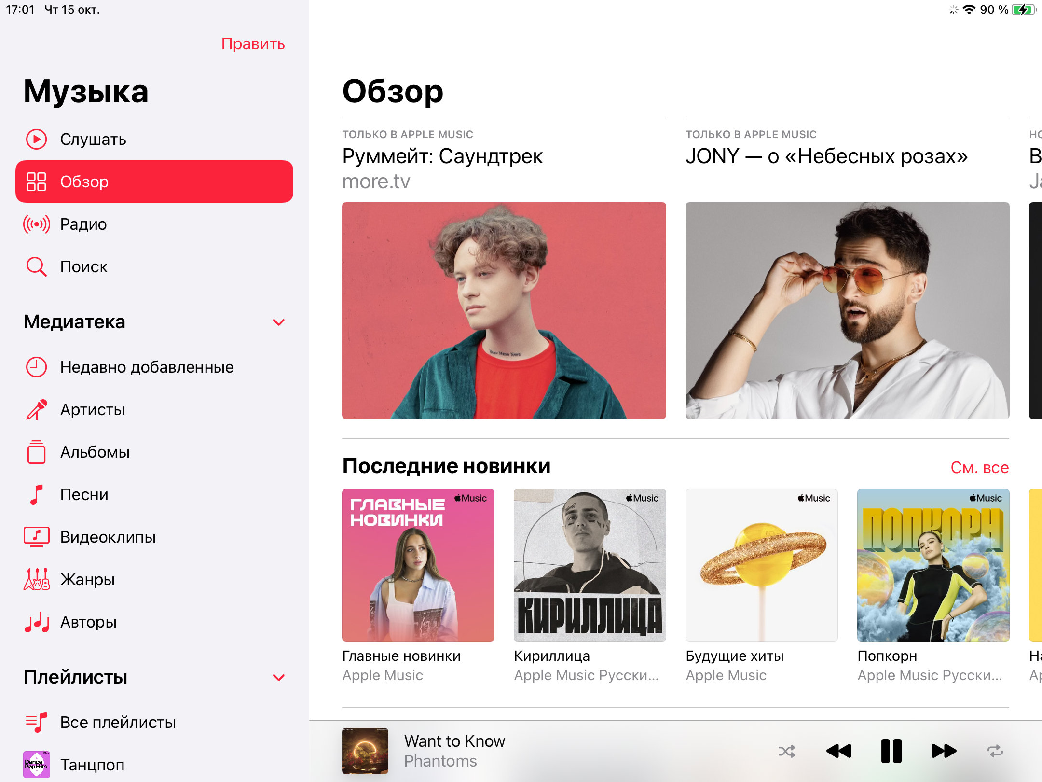Open Недавно добавленные in the library
1042x782 pixels.
[x=154, y=367]
